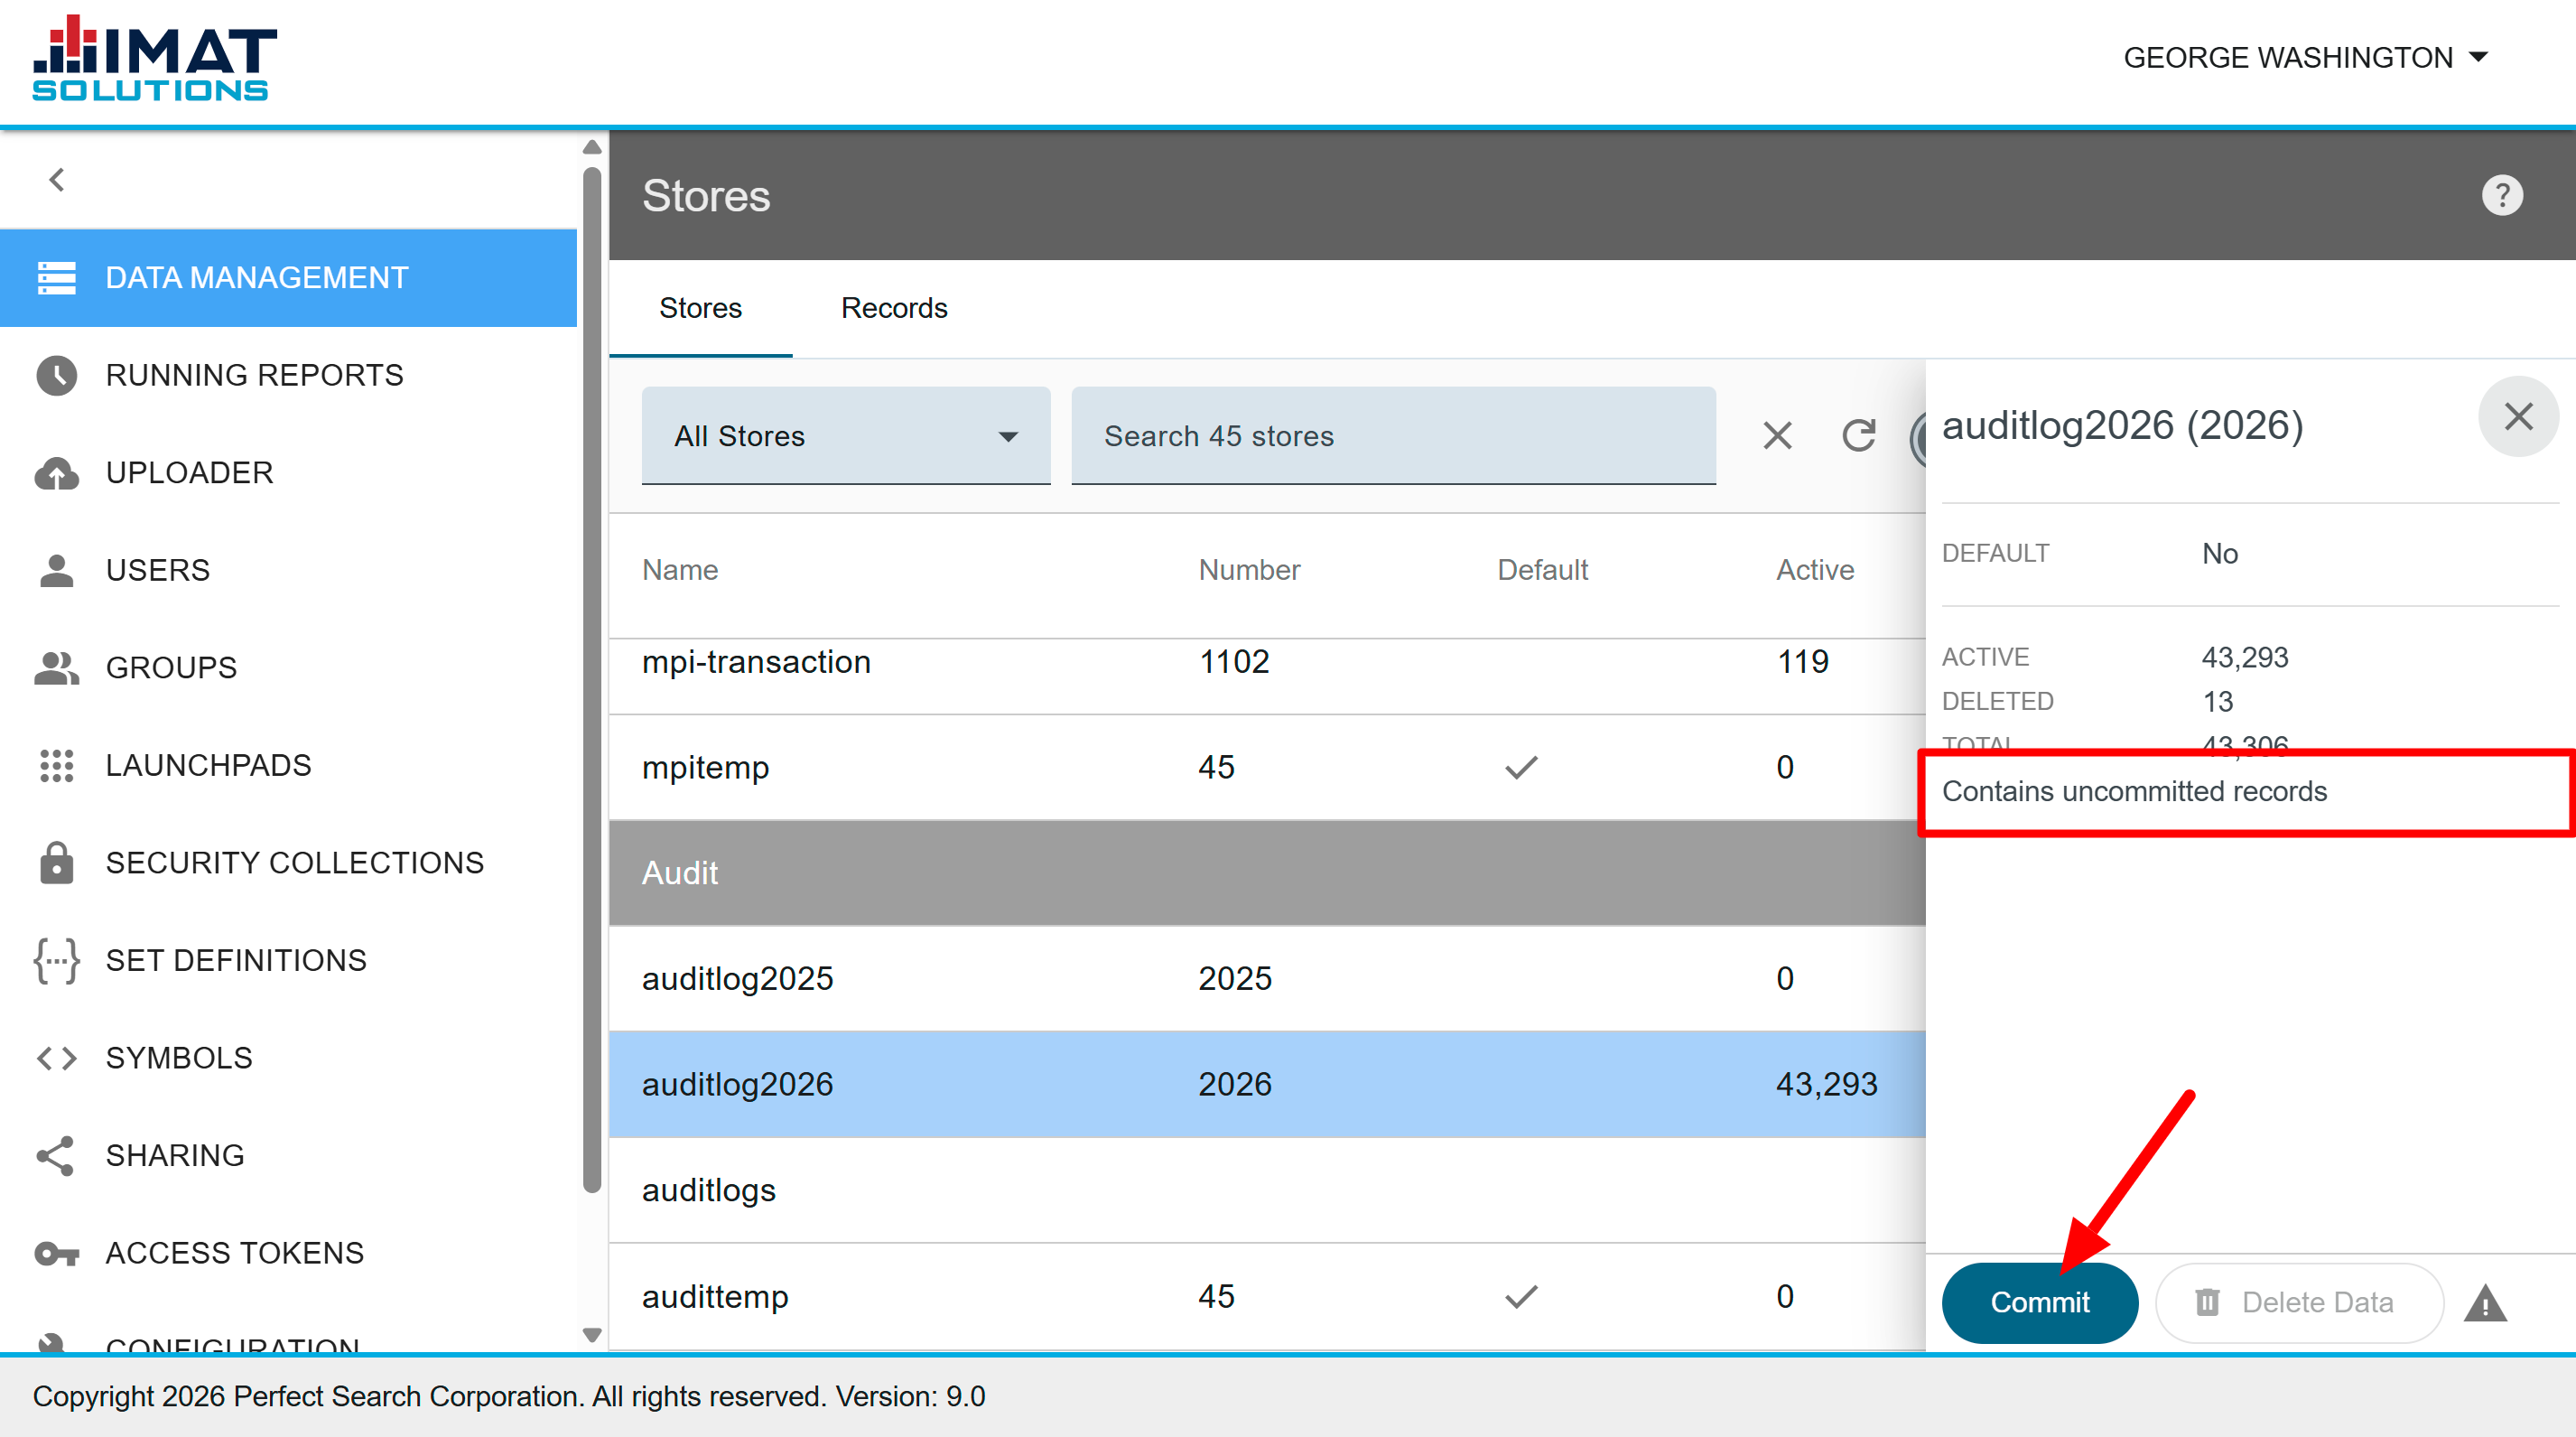Image resolution: width=2576 pixels, height=1437 pixels.
Task: Open Running Reports clock icon
Action: tap(56, 375)
